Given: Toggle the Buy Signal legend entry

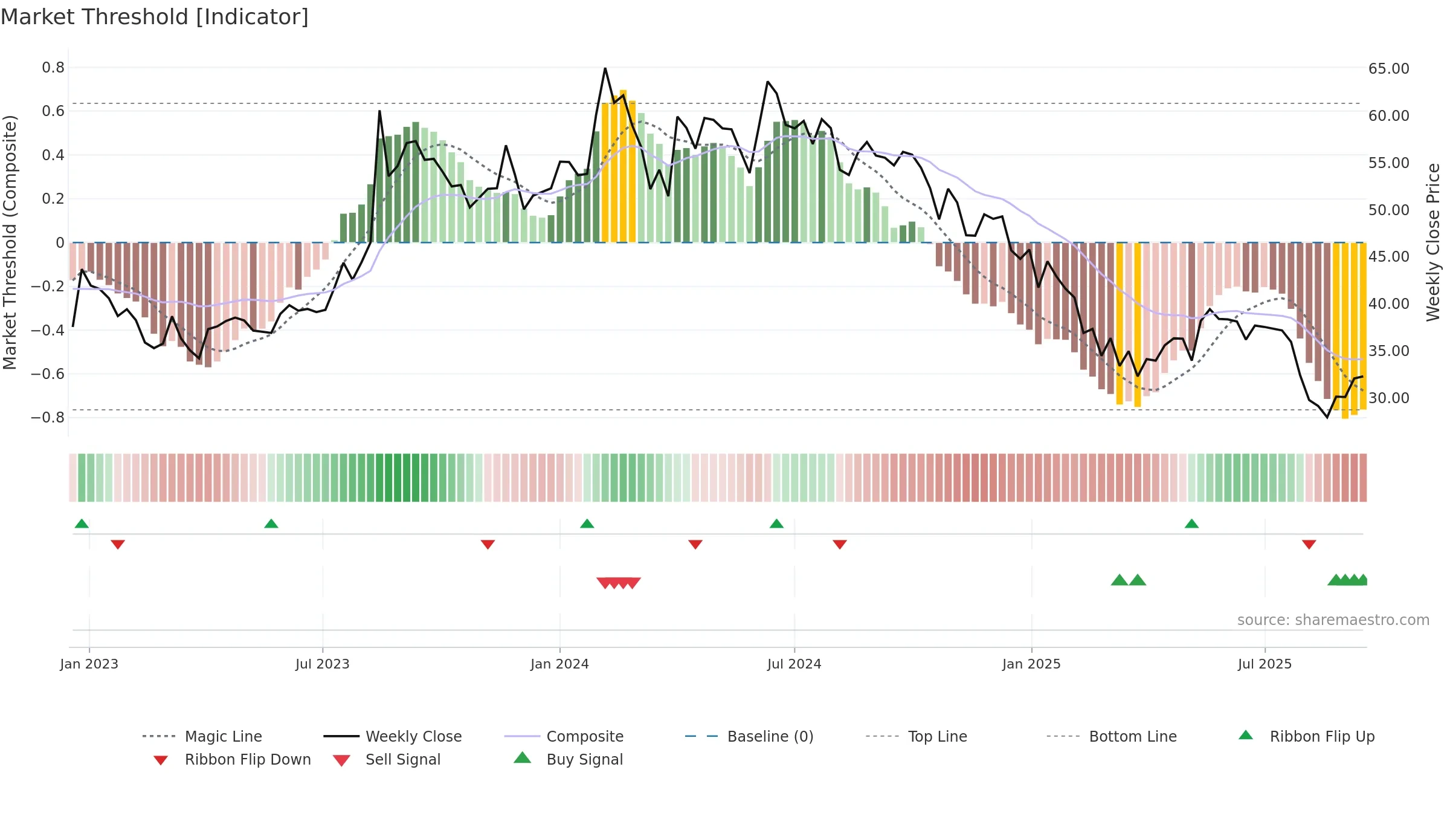Looking at the screenshot, I should pyautogui.click(x=568, y=759).
